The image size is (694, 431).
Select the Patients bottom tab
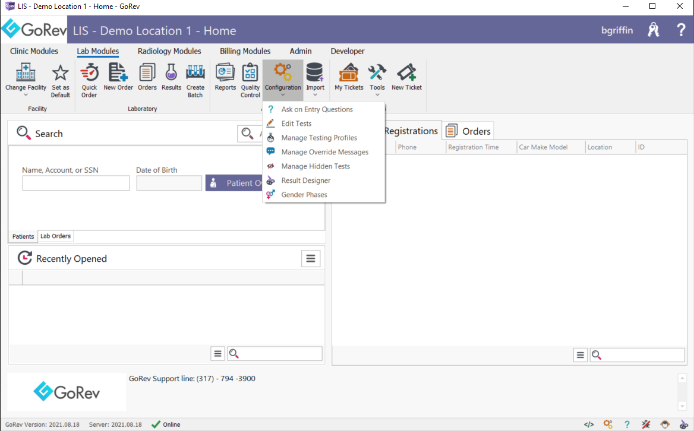23,236
